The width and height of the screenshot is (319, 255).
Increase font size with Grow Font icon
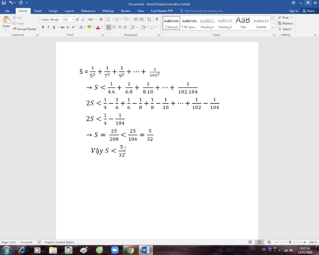tap(78, 20)
